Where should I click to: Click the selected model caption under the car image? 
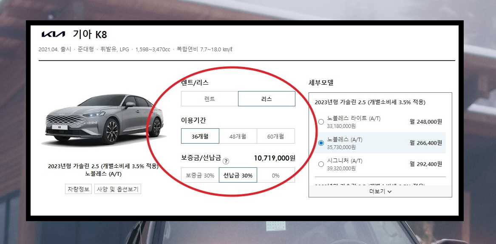pos(103,170)
